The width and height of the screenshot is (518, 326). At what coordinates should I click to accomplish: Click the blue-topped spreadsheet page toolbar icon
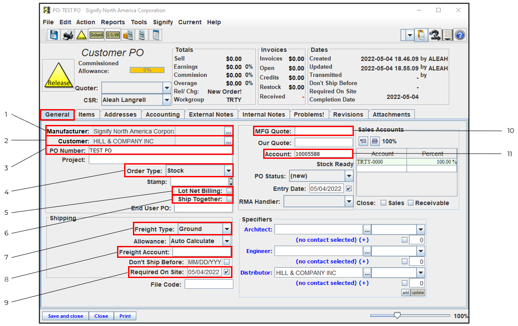[156, 35]
